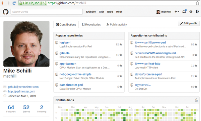Bookmark page with the star icon
This screenshot has width=201, height=121.
[x=197, y=3]
